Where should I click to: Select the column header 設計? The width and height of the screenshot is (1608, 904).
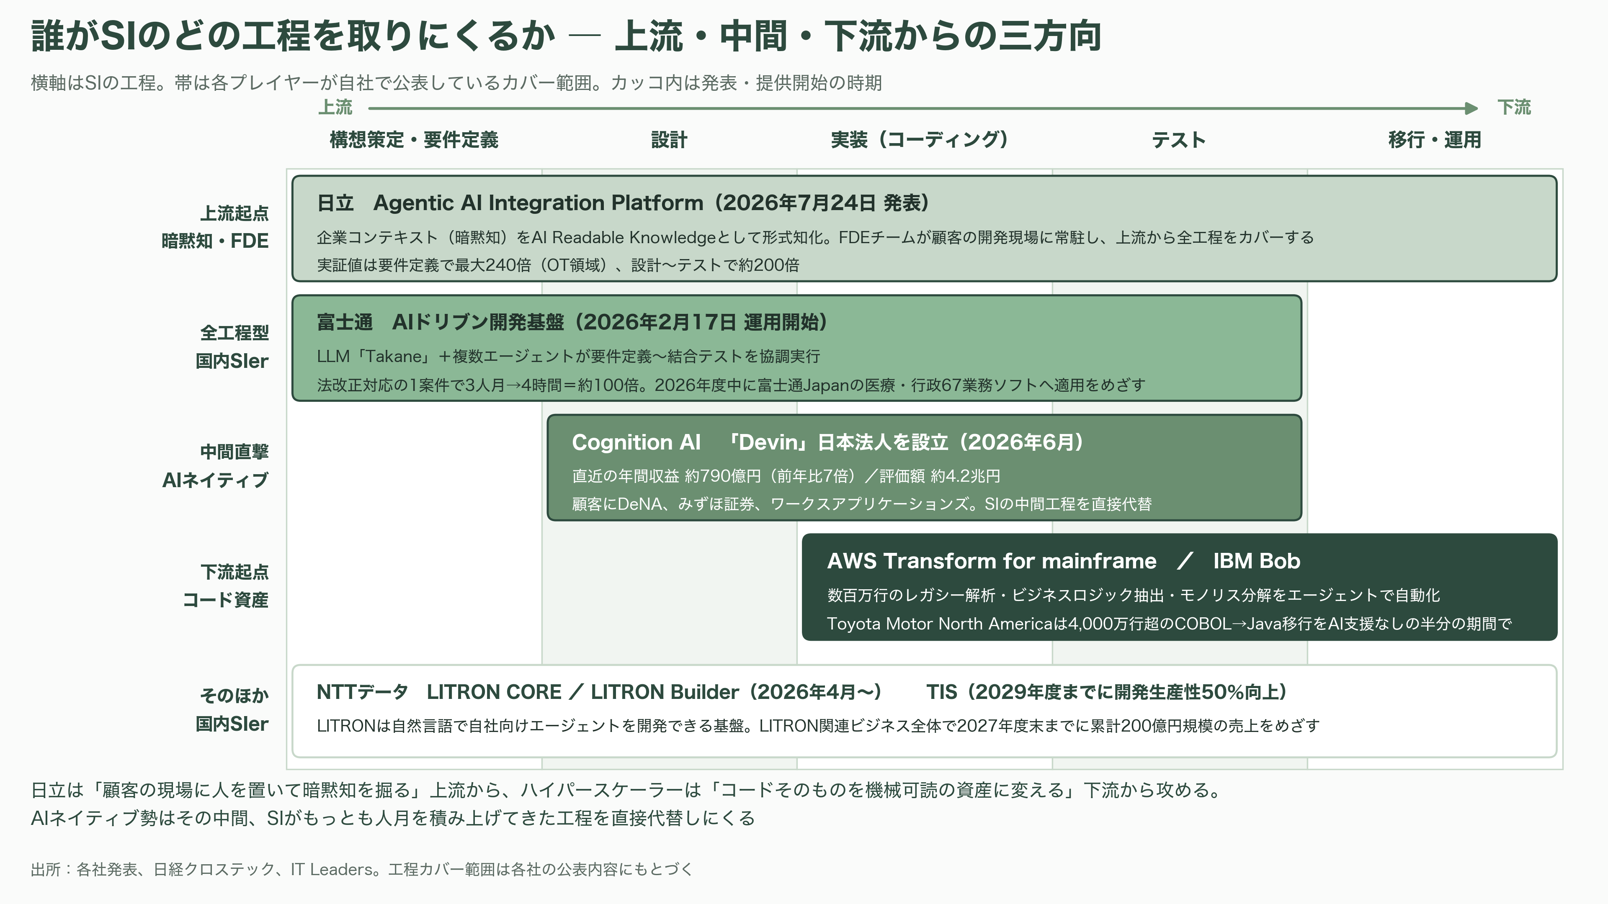[669, 140]
